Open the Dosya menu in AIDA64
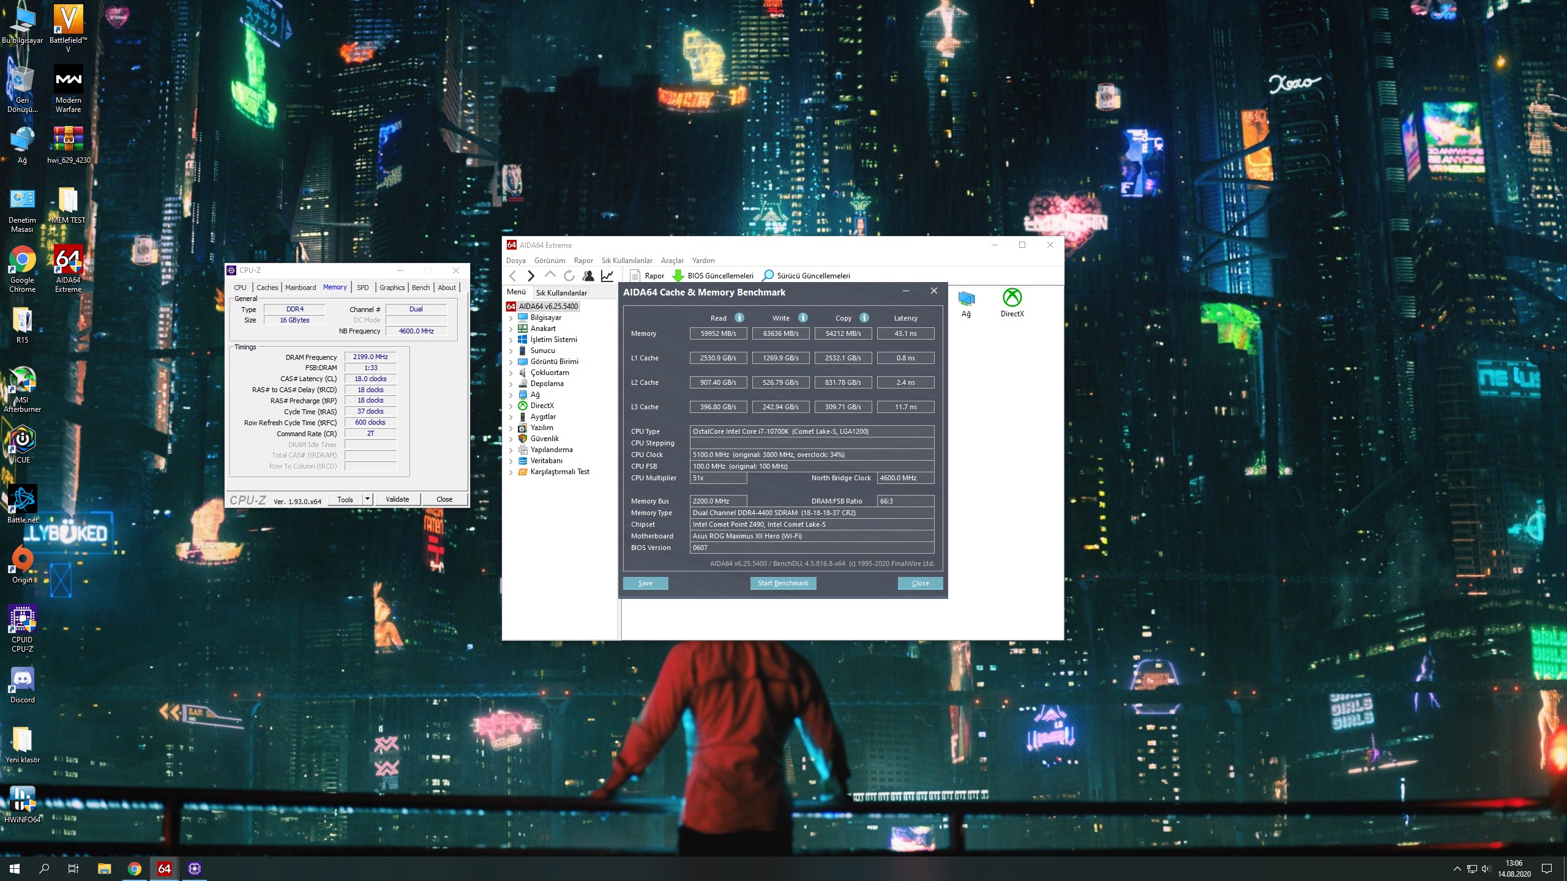Viewport: 1567px width, 881px height. pyautogui.click(x=516, y=261)
